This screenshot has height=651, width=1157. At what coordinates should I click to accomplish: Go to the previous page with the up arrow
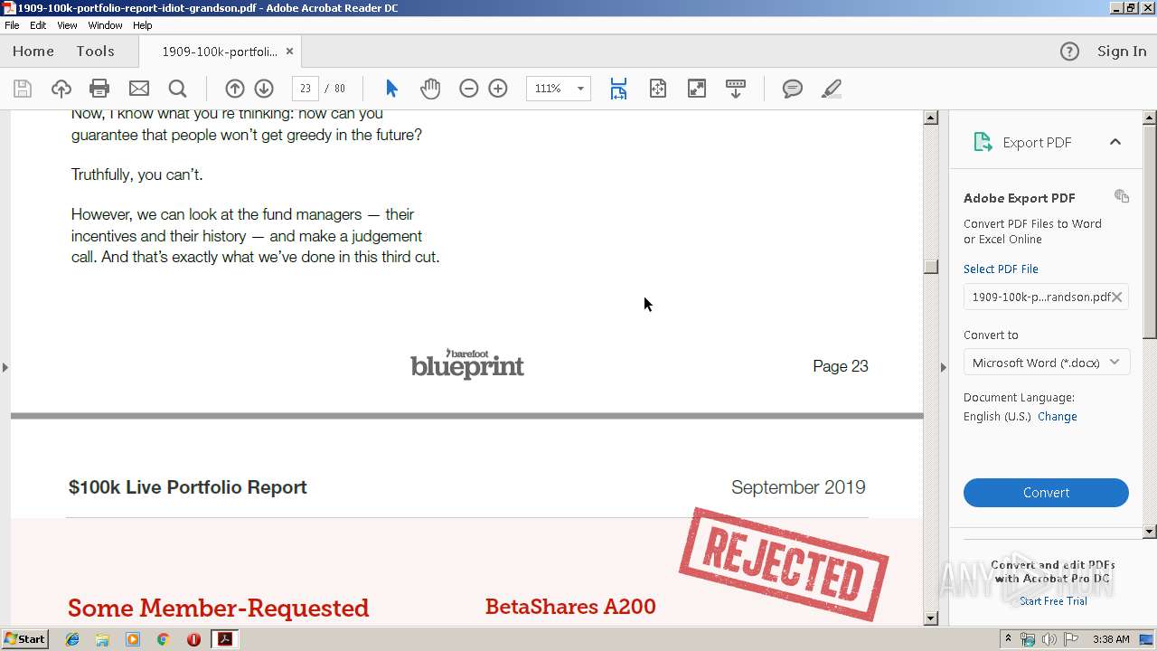click(235, 89)
